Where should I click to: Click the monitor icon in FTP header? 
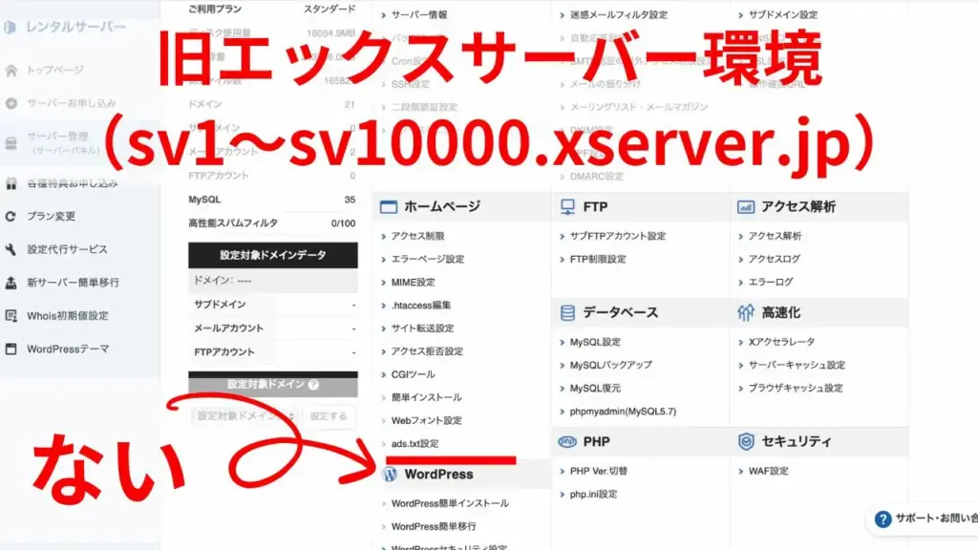(x=567, y=206)
